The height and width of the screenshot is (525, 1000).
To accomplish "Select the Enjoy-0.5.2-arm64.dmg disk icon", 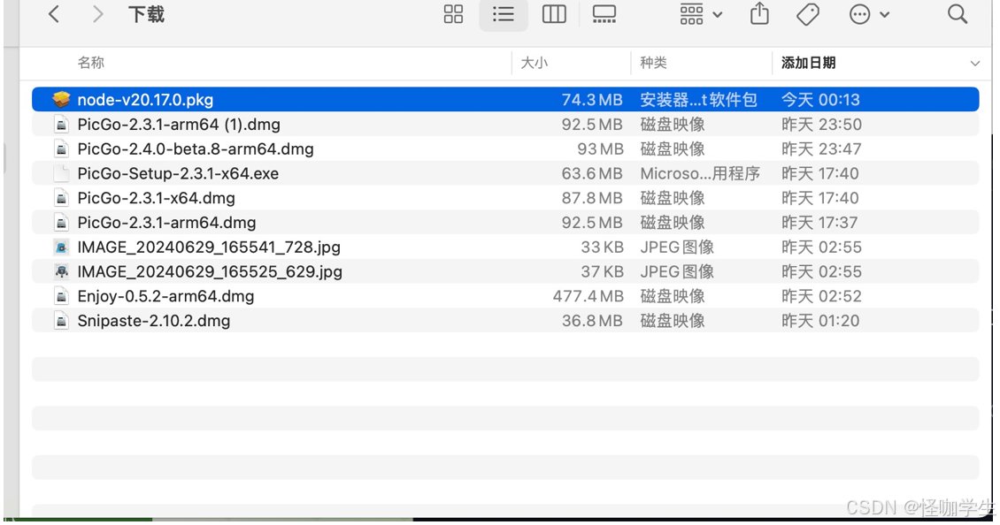I will 61,296.
